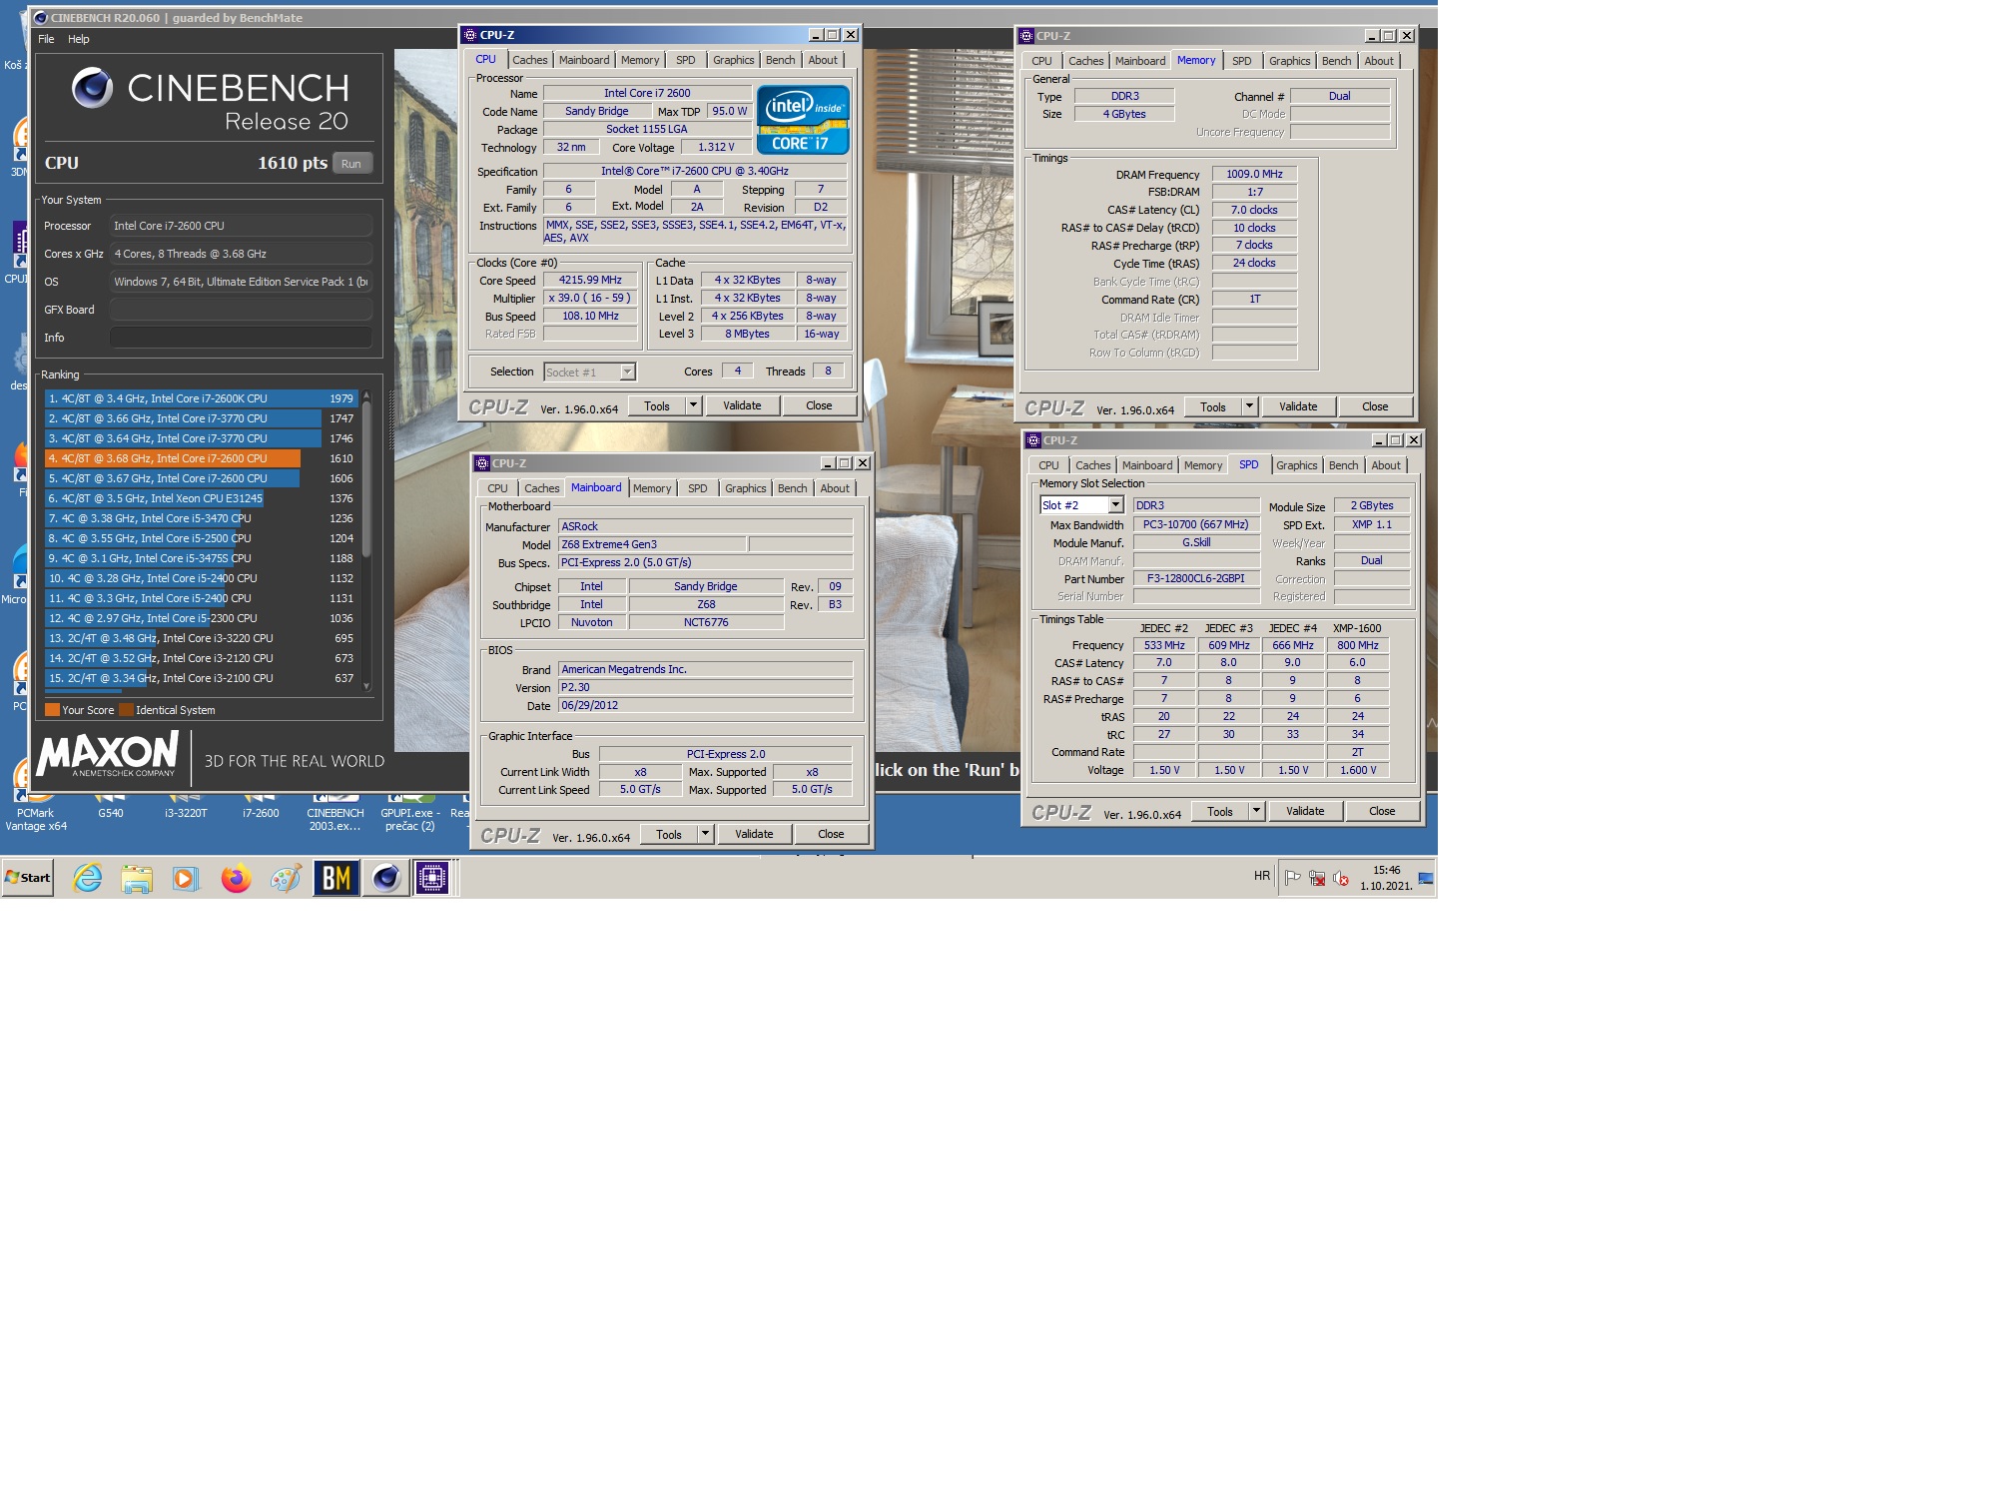
Task: Click the show desktop tray icon
Action: click(1426, 878)
